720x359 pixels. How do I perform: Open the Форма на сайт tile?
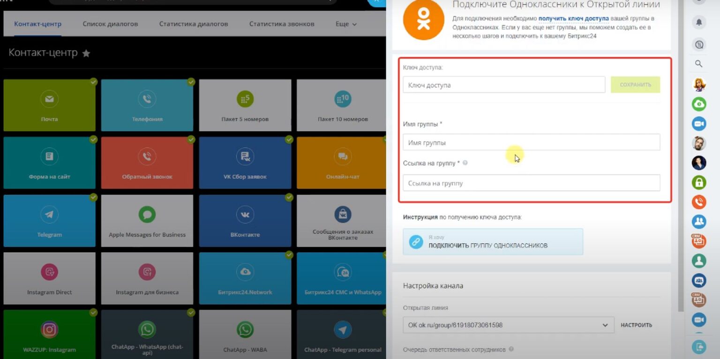[x=49, y=163]
